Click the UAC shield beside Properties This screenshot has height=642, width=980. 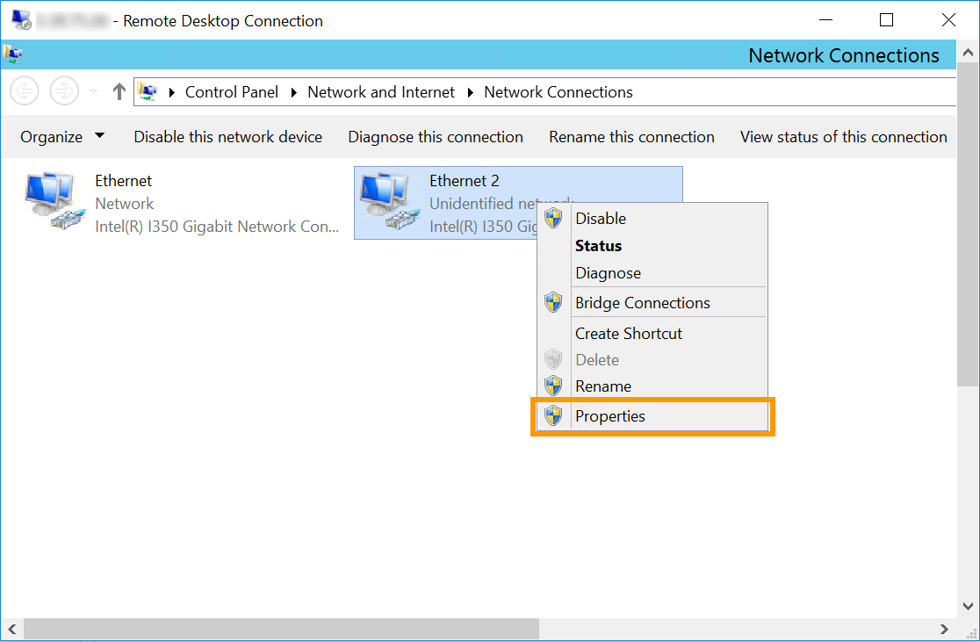click(553, 415)
